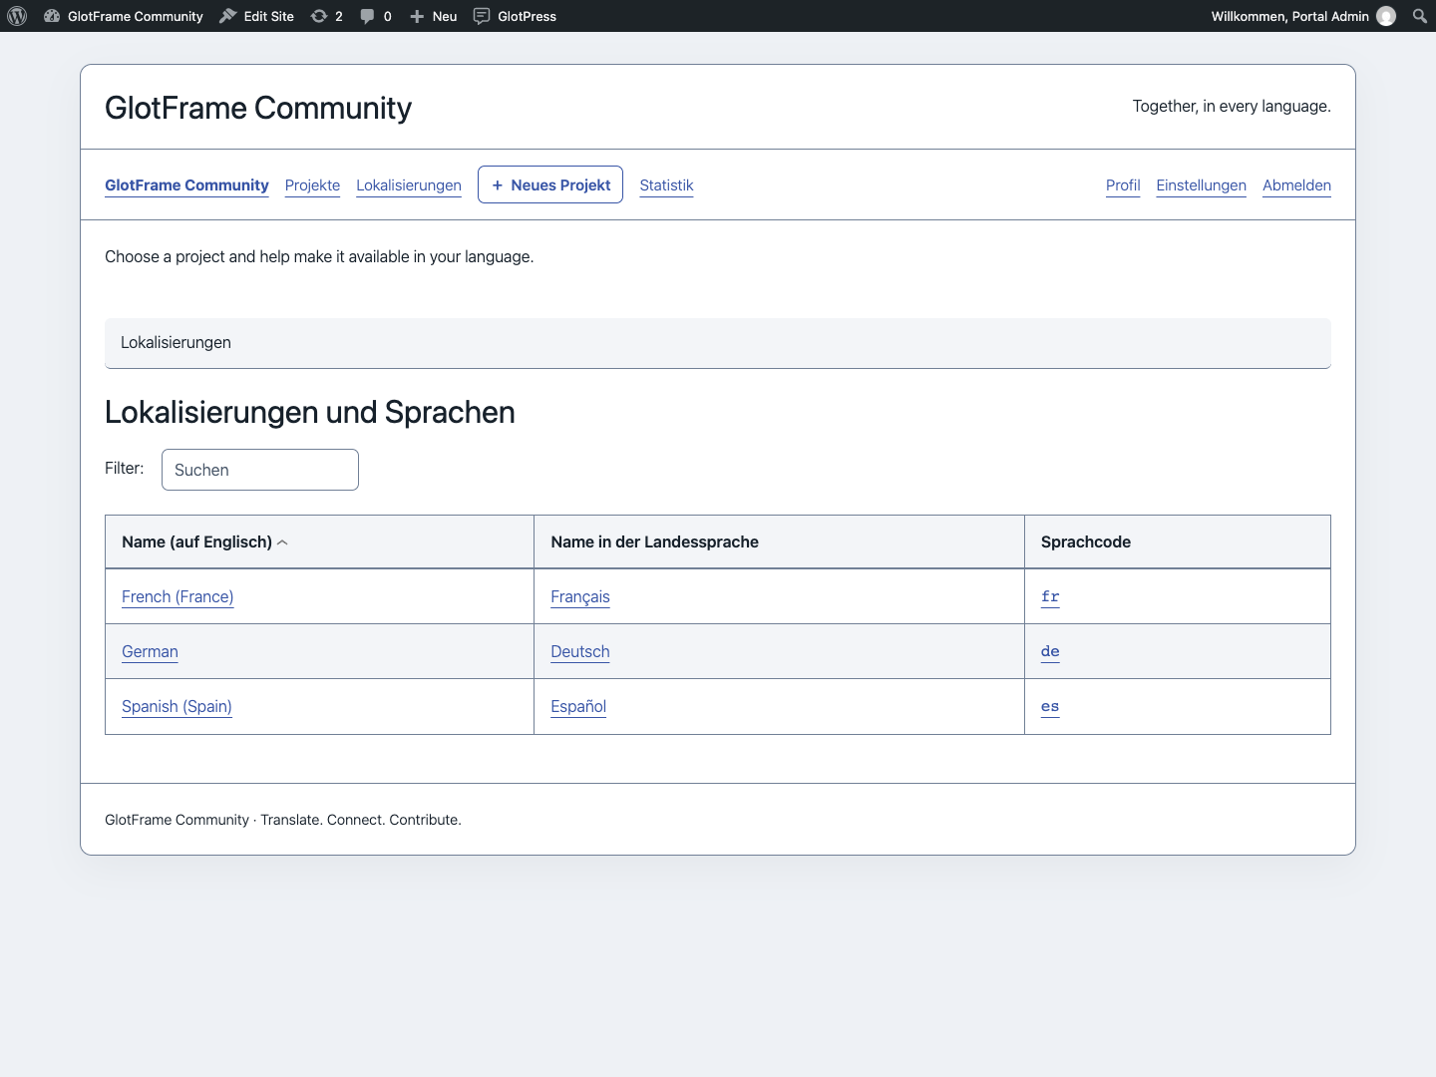Click the Edit Site pin icon
1436x1077 pixels.
coord(228,16)
